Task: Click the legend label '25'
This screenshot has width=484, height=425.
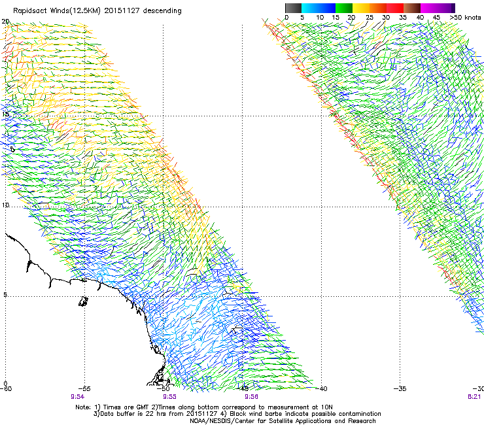Action: pyautogui.click(x=369, y=17)
